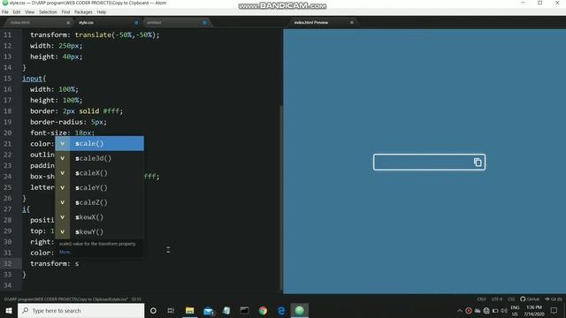Screen dimensions: 566x318
Task: Click modified dot on style.css tab
Action: click(x=136, y=23)
